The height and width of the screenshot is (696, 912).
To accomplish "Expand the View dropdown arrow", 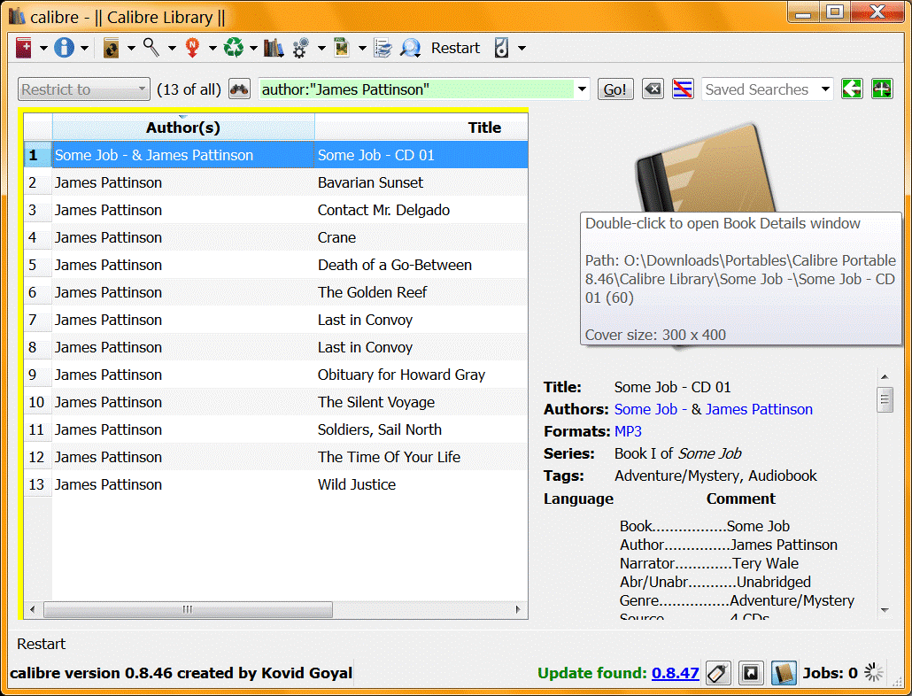I will [172, 49].
